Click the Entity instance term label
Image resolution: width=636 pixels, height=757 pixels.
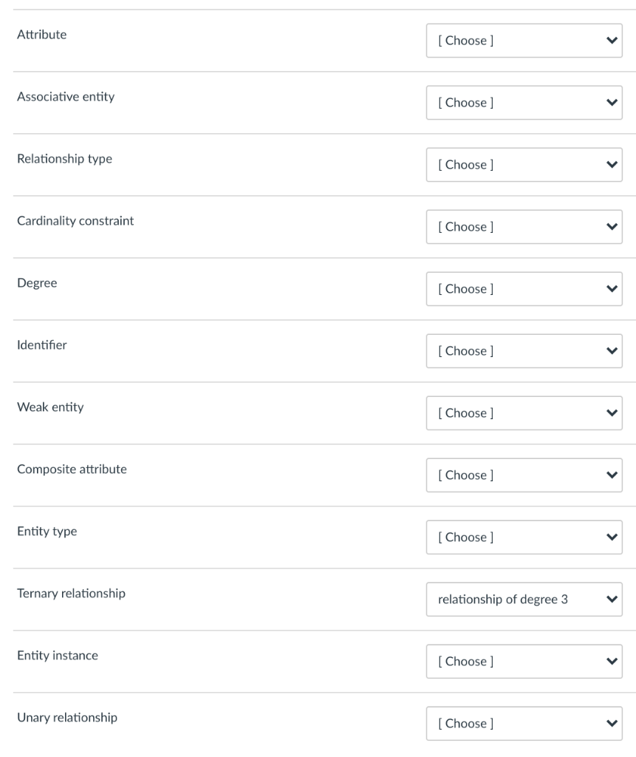(x=58, y=655)
